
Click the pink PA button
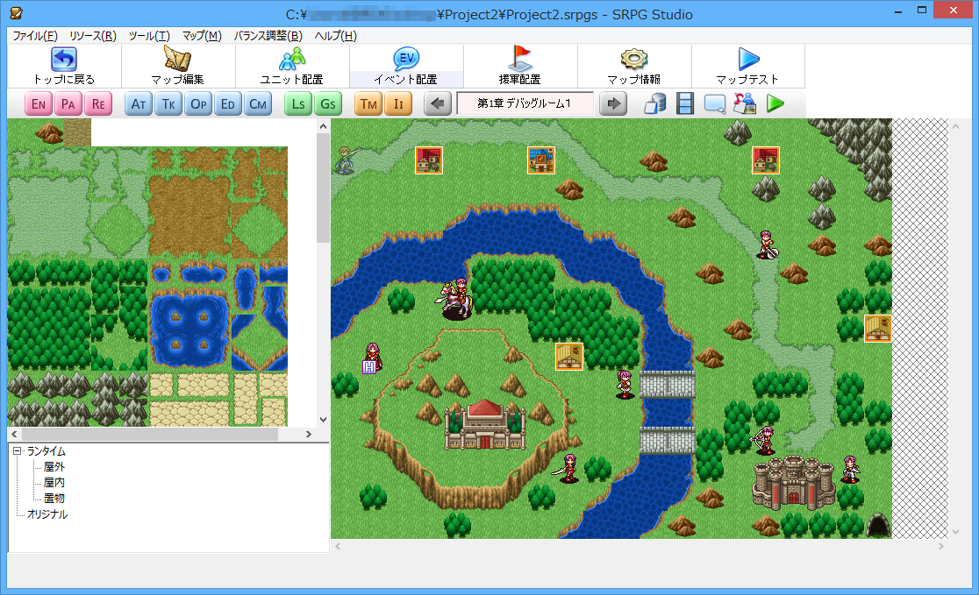[x=68, y=103]
